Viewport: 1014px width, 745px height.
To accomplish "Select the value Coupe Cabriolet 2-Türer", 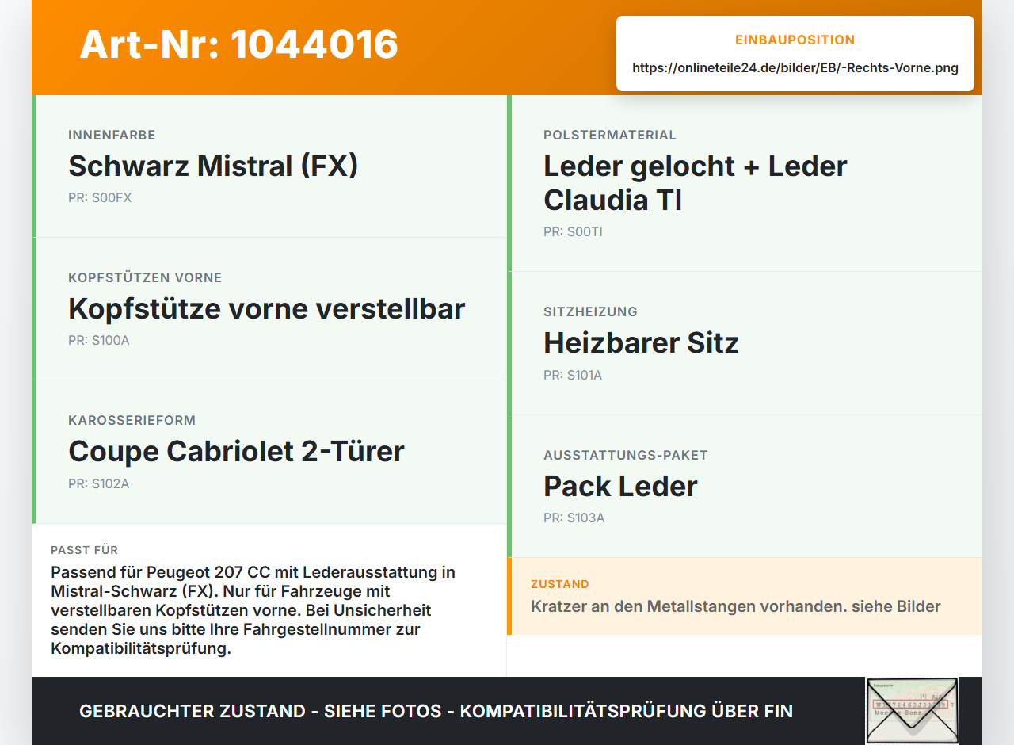I will (x=236, y=452).
